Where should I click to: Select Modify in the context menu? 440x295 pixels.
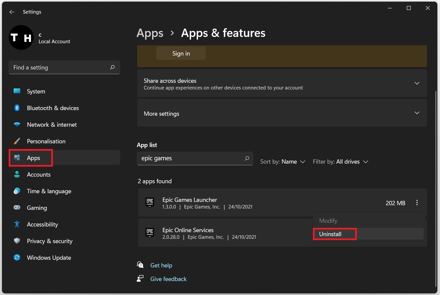point(328,221)
